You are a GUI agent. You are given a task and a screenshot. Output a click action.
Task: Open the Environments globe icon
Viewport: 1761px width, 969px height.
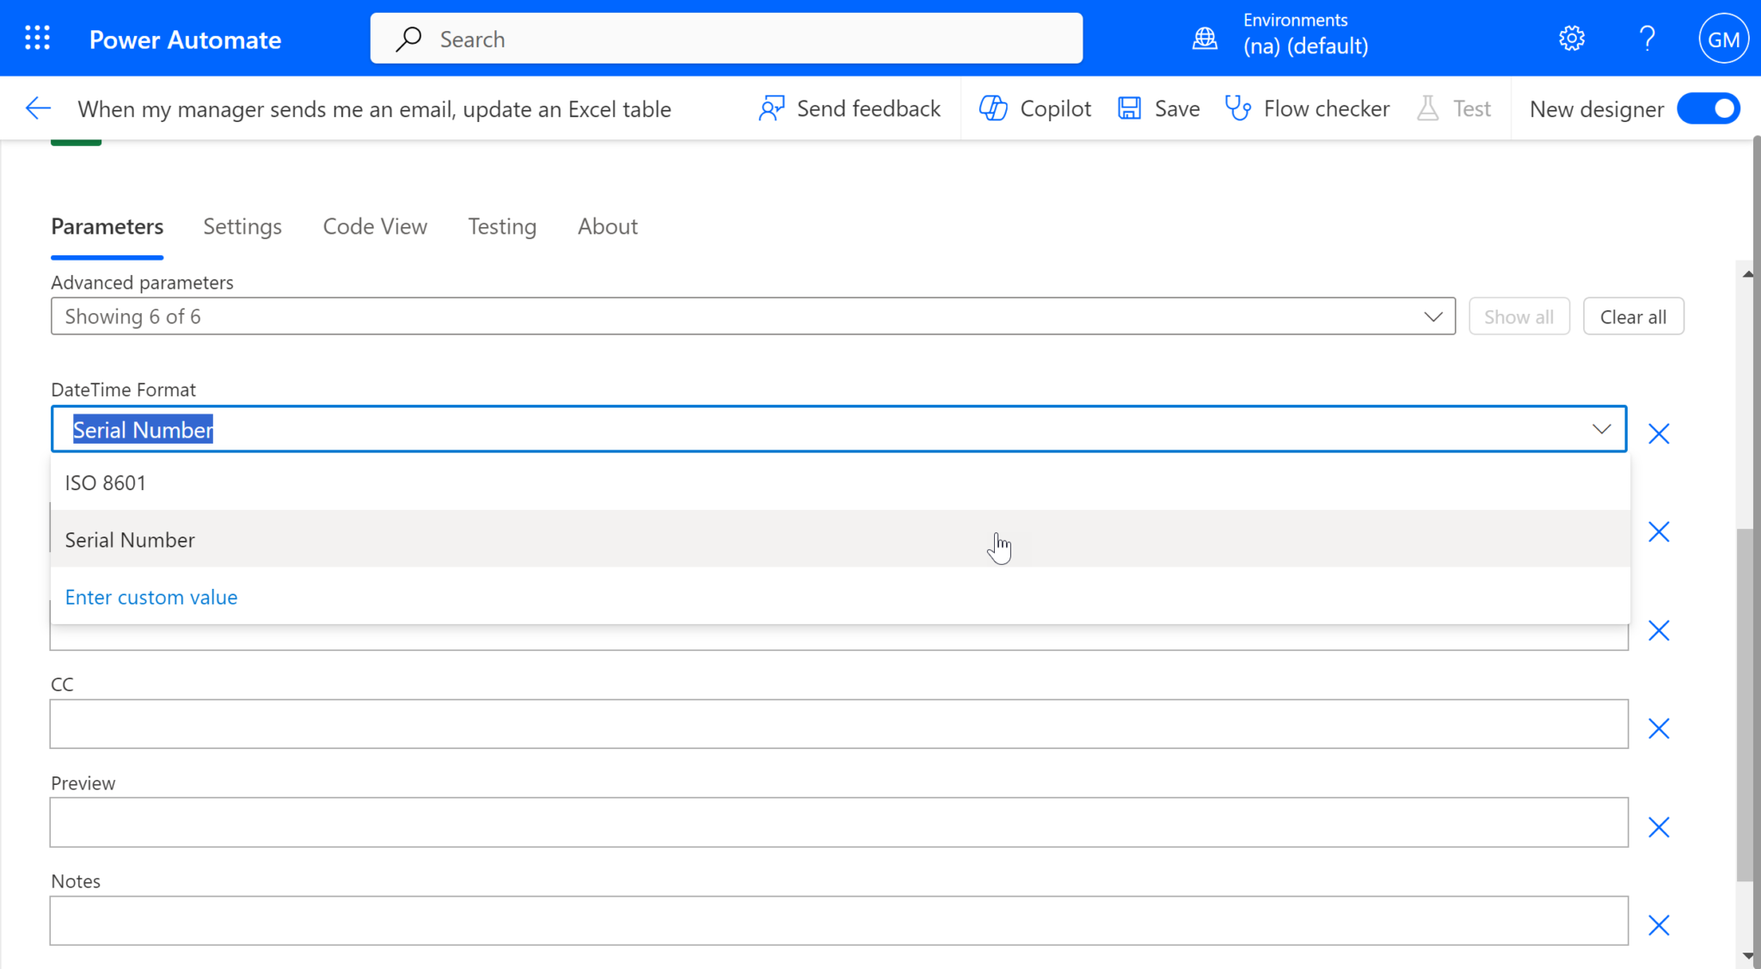pyautogui.click(x=1205, y=39)
